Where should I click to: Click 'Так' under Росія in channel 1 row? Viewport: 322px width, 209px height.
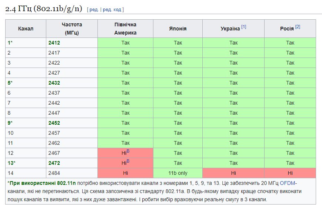[290, 43]
